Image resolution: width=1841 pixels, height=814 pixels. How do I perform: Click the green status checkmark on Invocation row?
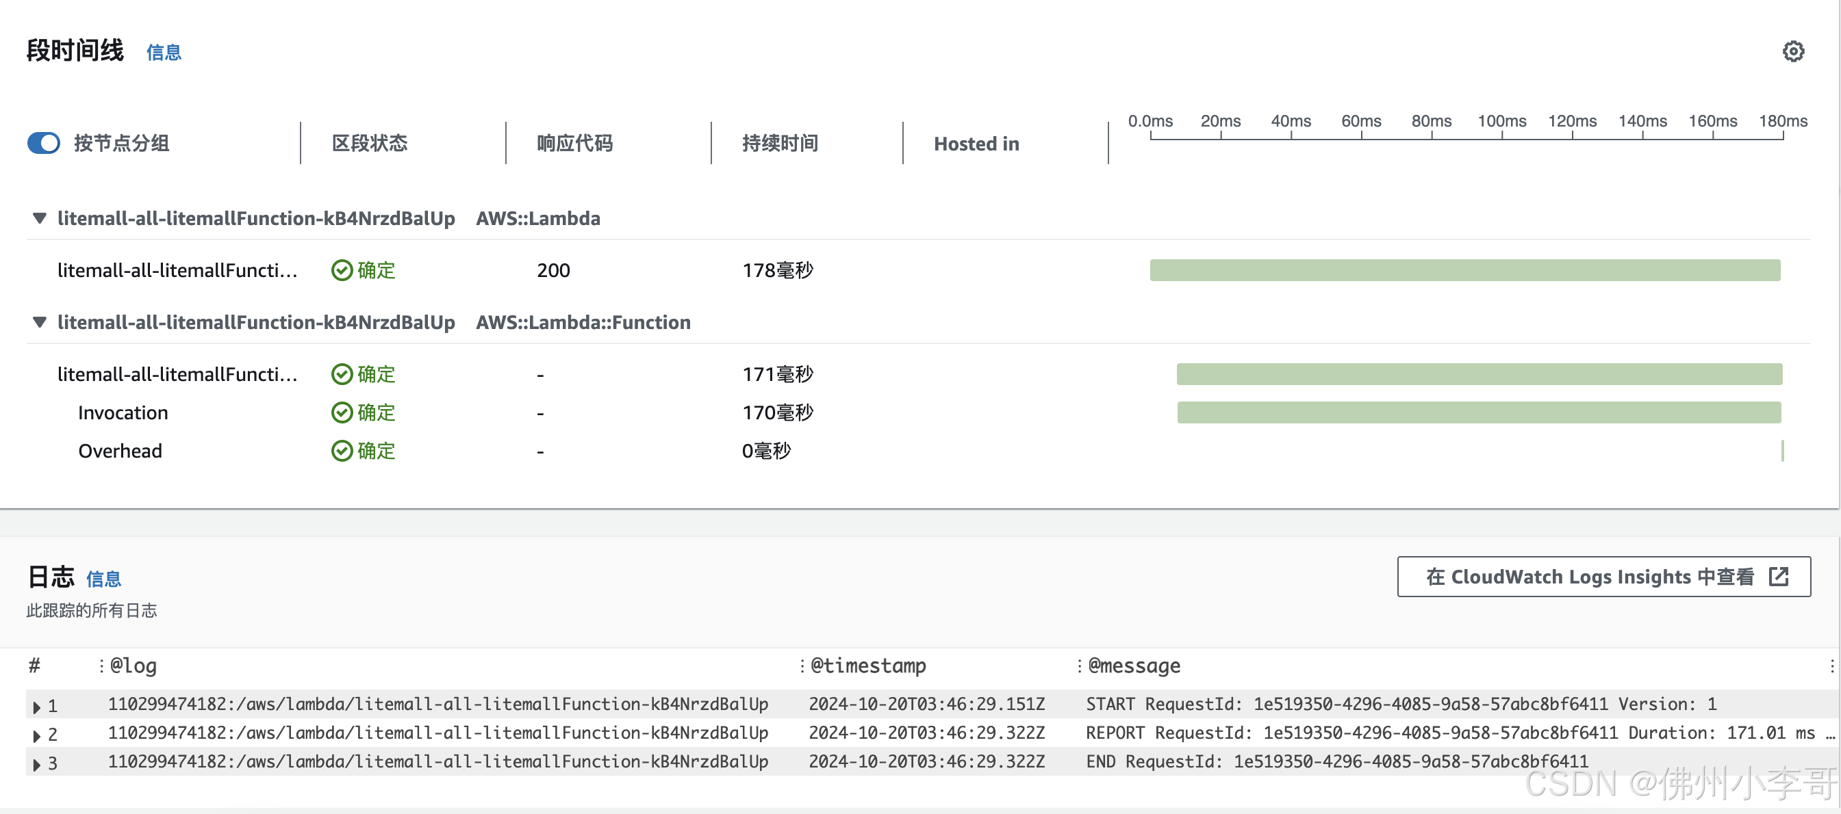[342, 412]
